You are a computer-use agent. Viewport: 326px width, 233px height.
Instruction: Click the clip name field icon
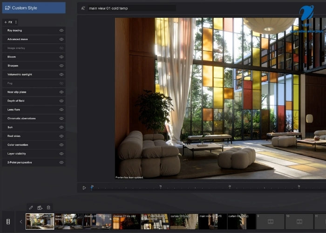[83, 8]
